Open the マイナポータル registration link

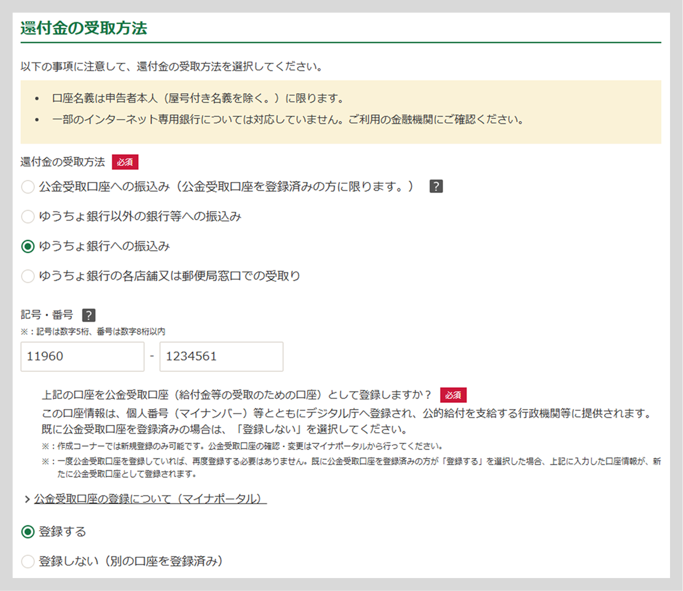point(148,498)
